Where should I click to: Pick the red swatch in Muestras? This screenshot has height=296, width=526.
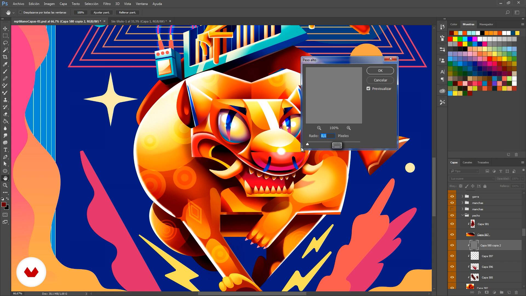(x=450, y=39)
